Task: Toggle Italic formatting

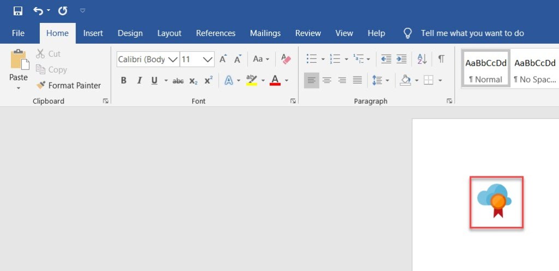Action: pos(139,81)
